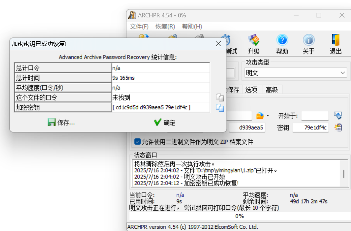The height and width of the screenshot is (231, 351).
Task: Open the 帮助(H) menu in the menu bar
Action: 192,27
